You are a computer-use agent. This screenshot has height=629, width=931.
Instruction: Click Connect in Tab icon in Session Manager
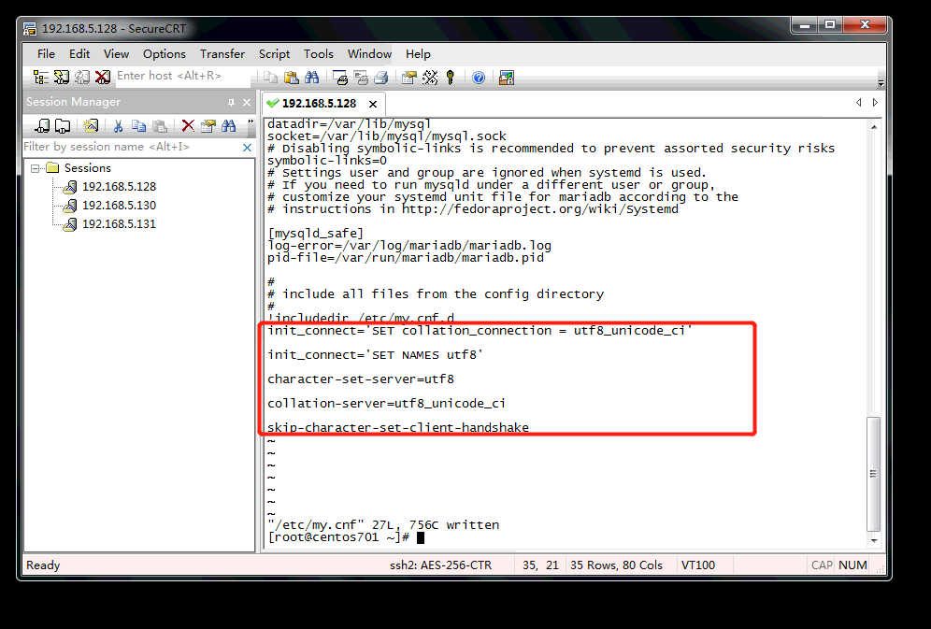click(x=63, y=126)
